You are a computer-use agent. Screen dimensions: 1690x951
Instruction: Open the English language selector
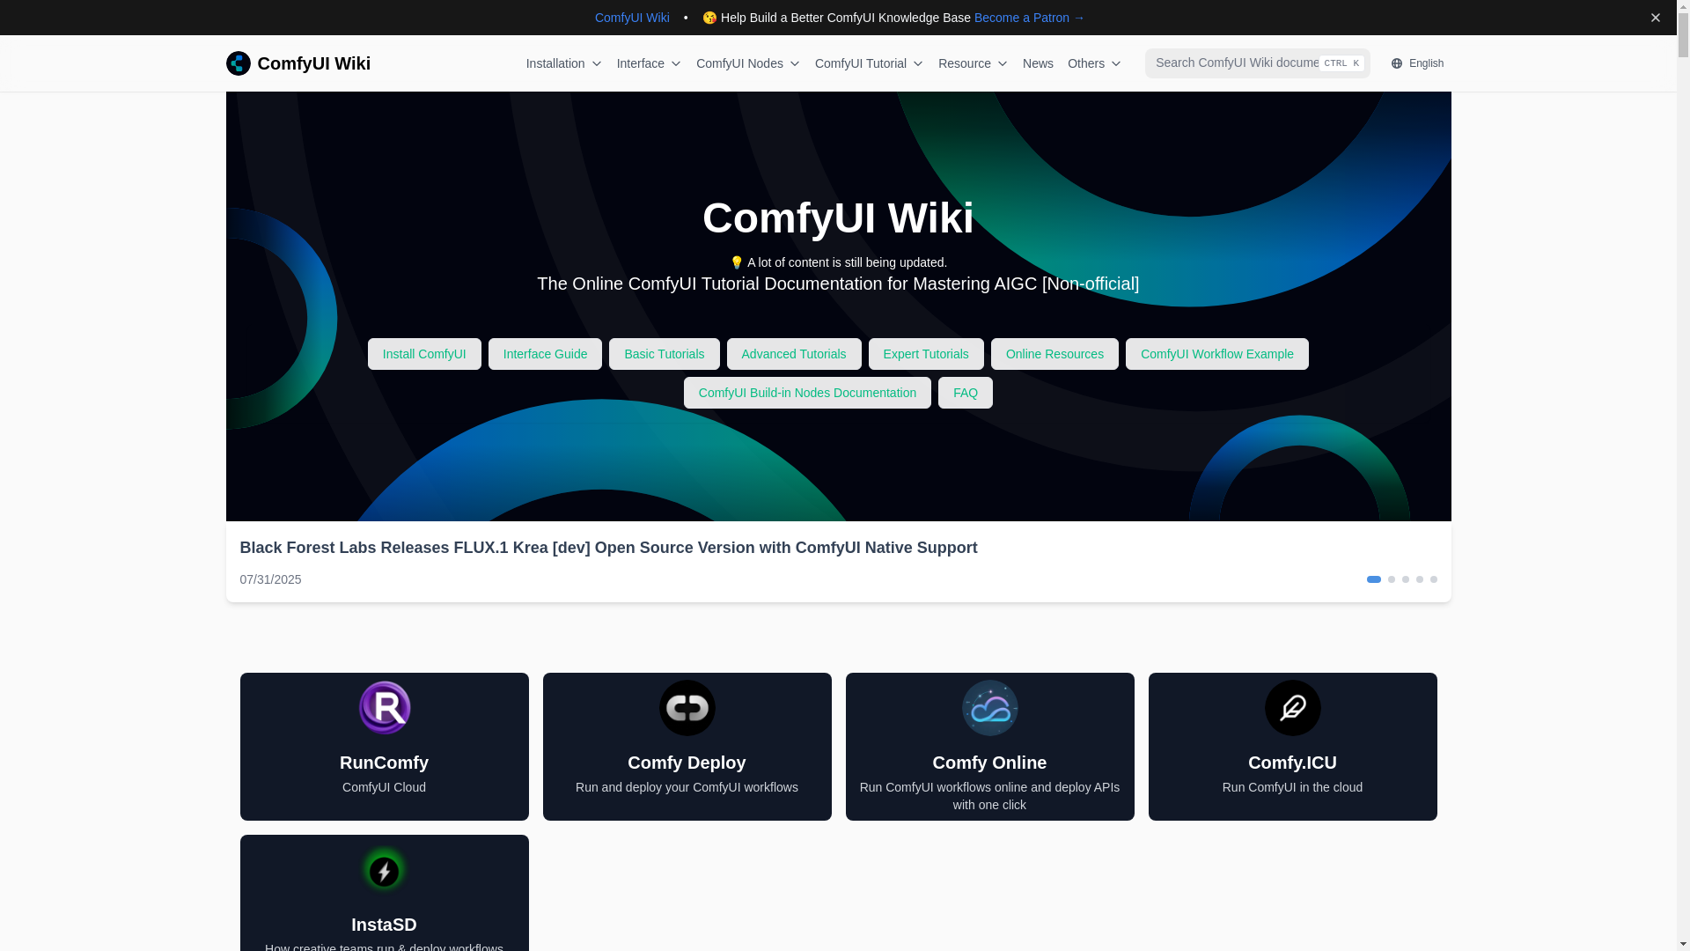pos(1417,63)
